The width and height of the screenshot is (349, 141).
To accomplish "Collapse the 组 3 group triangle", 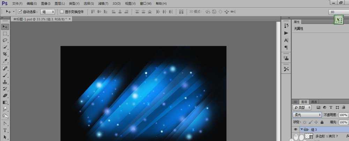I will (302, 129).
